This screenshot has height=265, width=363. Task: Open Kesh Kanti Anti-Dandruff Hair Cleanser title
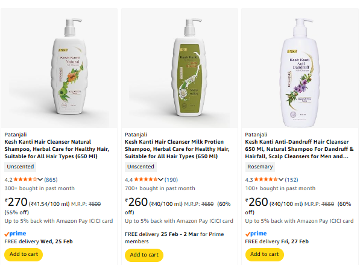point(299,149)
